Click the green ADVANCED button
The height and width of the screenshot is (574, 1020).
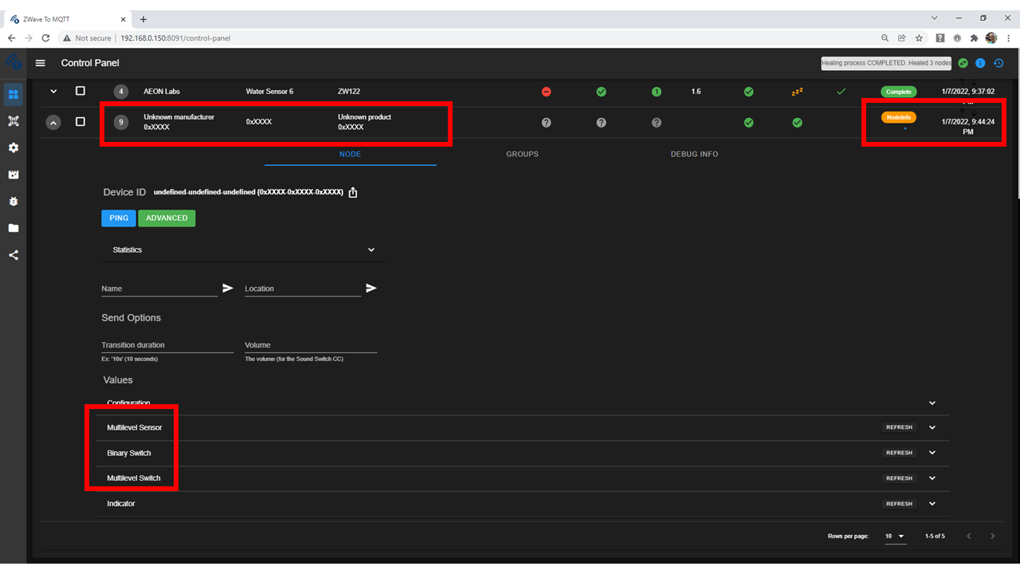click(x=167, y=218)
